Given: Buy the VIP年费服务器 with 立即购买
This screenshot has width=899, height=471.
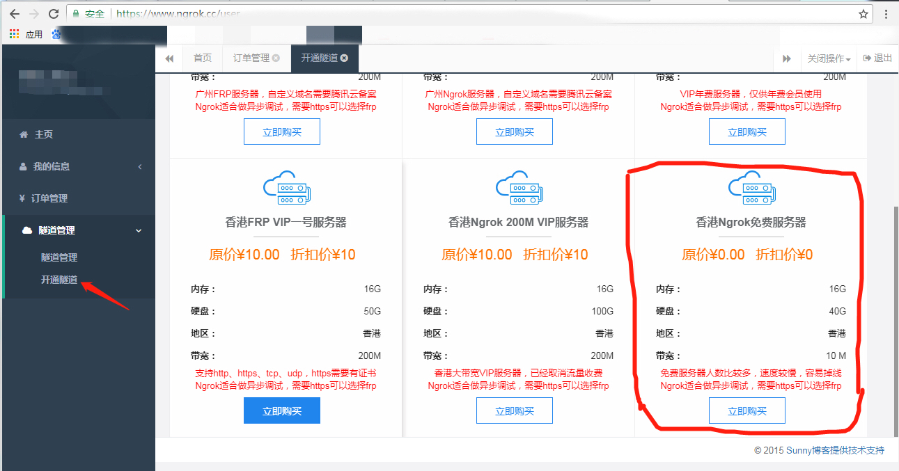Looking at the screenshot, I should pyautogui.click(x=747, y=131).
